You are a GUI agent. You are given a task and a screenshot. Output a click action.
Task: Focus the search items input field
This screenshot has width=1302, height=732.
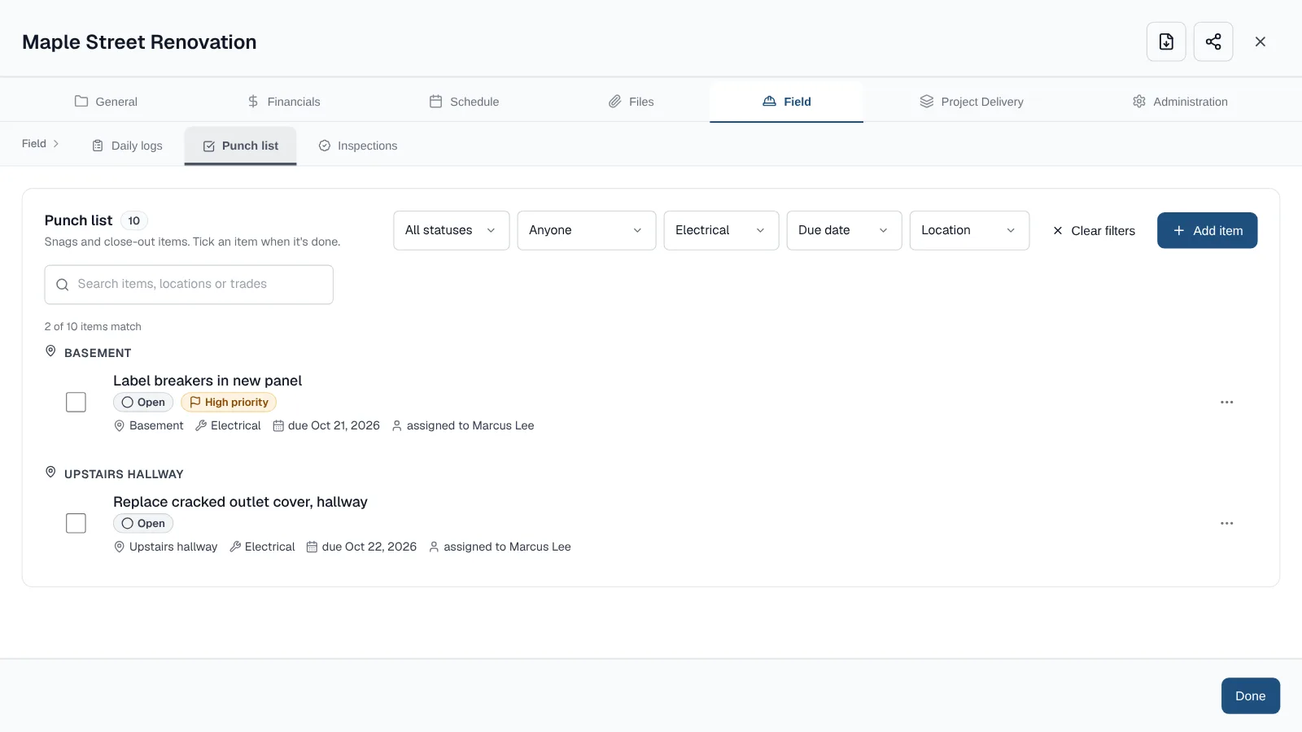[189, 285]
